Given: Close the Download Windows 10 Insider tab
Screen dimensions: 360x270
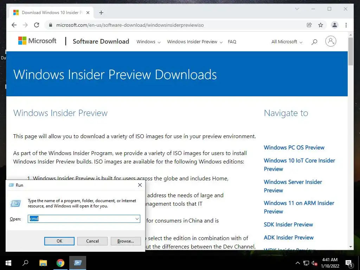Looking at the screenshot, I should click(x=88, y=13).
